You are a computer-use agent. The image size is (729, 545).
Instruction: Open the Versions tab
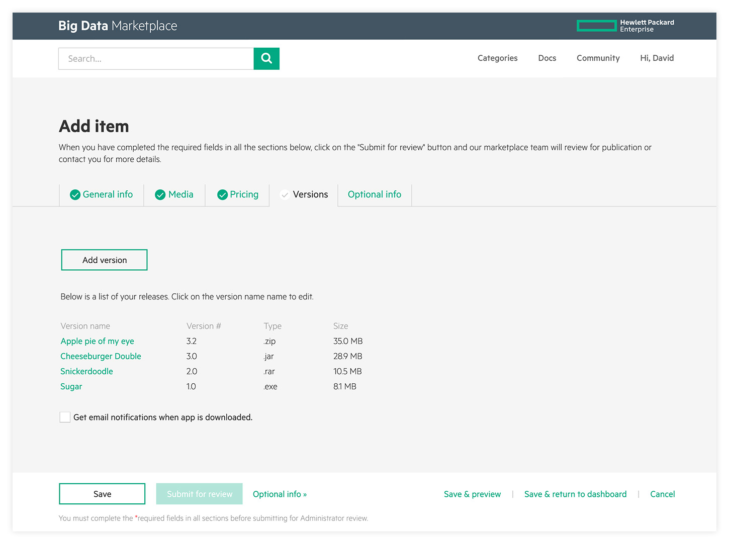pos(310,195)
